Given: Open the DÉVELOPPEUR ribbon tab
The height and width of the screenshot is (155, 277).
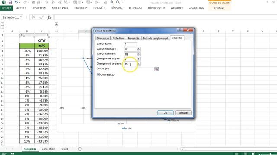Looking at the screenshot, I should coord(157,8).
